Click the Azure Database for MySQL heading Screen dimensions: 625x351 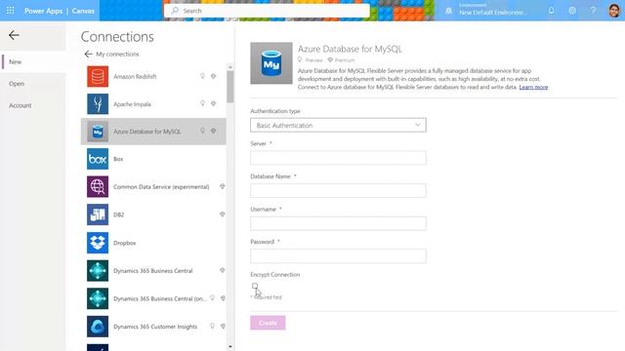tap(350, 49)
